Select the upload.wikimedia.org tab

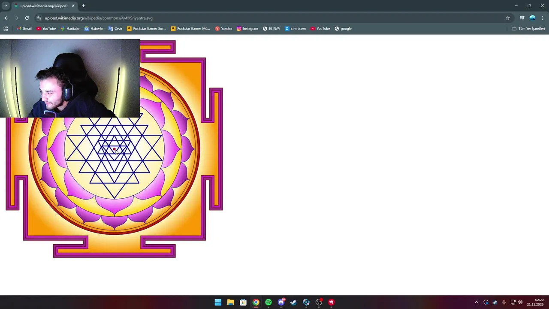tap(44, 6)
